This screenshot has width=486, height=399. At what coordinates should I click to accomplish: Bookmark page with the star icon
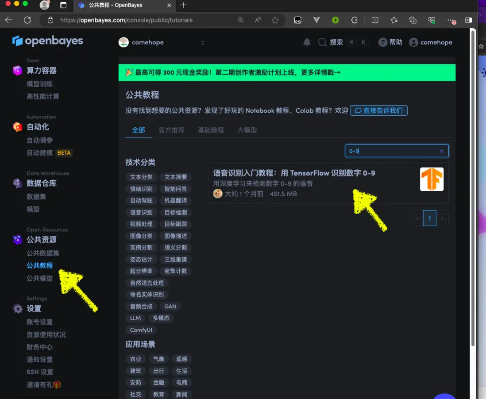point(275,20)
